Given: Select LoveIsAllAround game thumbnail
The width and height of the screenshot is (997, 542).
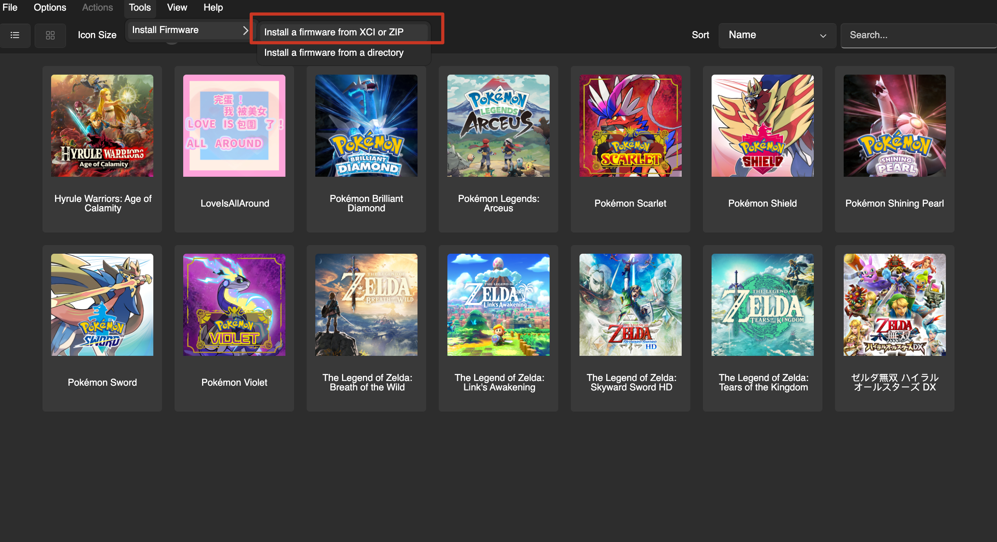Looking at the screenshot, I should point(234,126).
